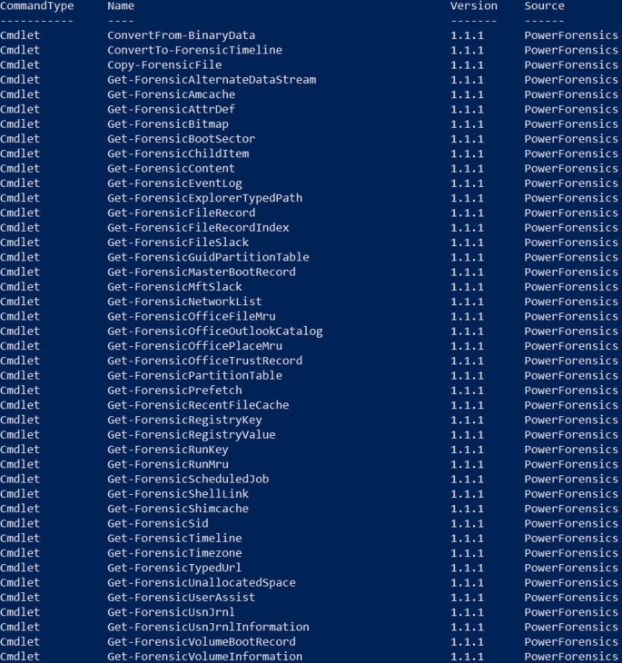Click version 1.1.1 in Get-ForensicPrefetch row
This screenshot has height=663, width=622.
467,391
